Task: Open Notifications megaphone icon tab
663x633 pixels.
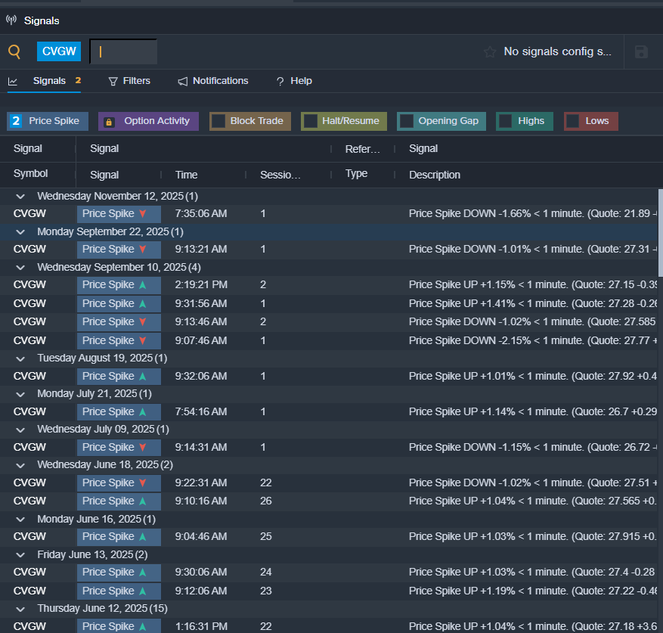Action: 183,81
